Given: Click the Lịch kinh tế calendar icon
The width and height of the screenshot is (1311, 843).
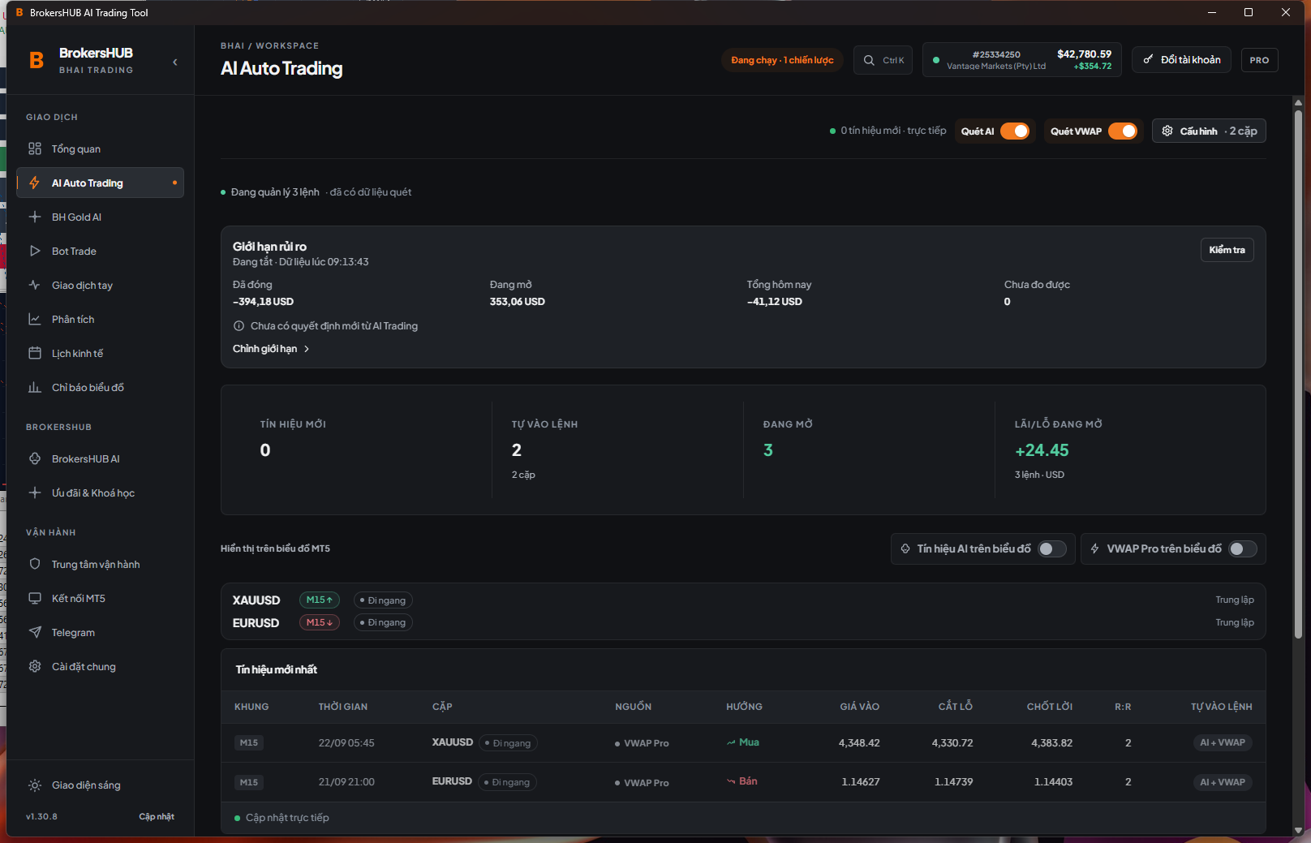Looking at the screenshot, I should point(35,353).
